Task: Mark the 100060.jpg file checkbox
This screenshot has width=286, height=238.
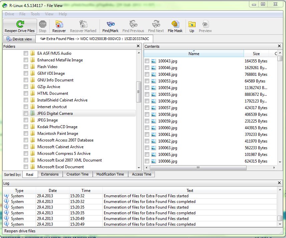Action: point(147,128)
